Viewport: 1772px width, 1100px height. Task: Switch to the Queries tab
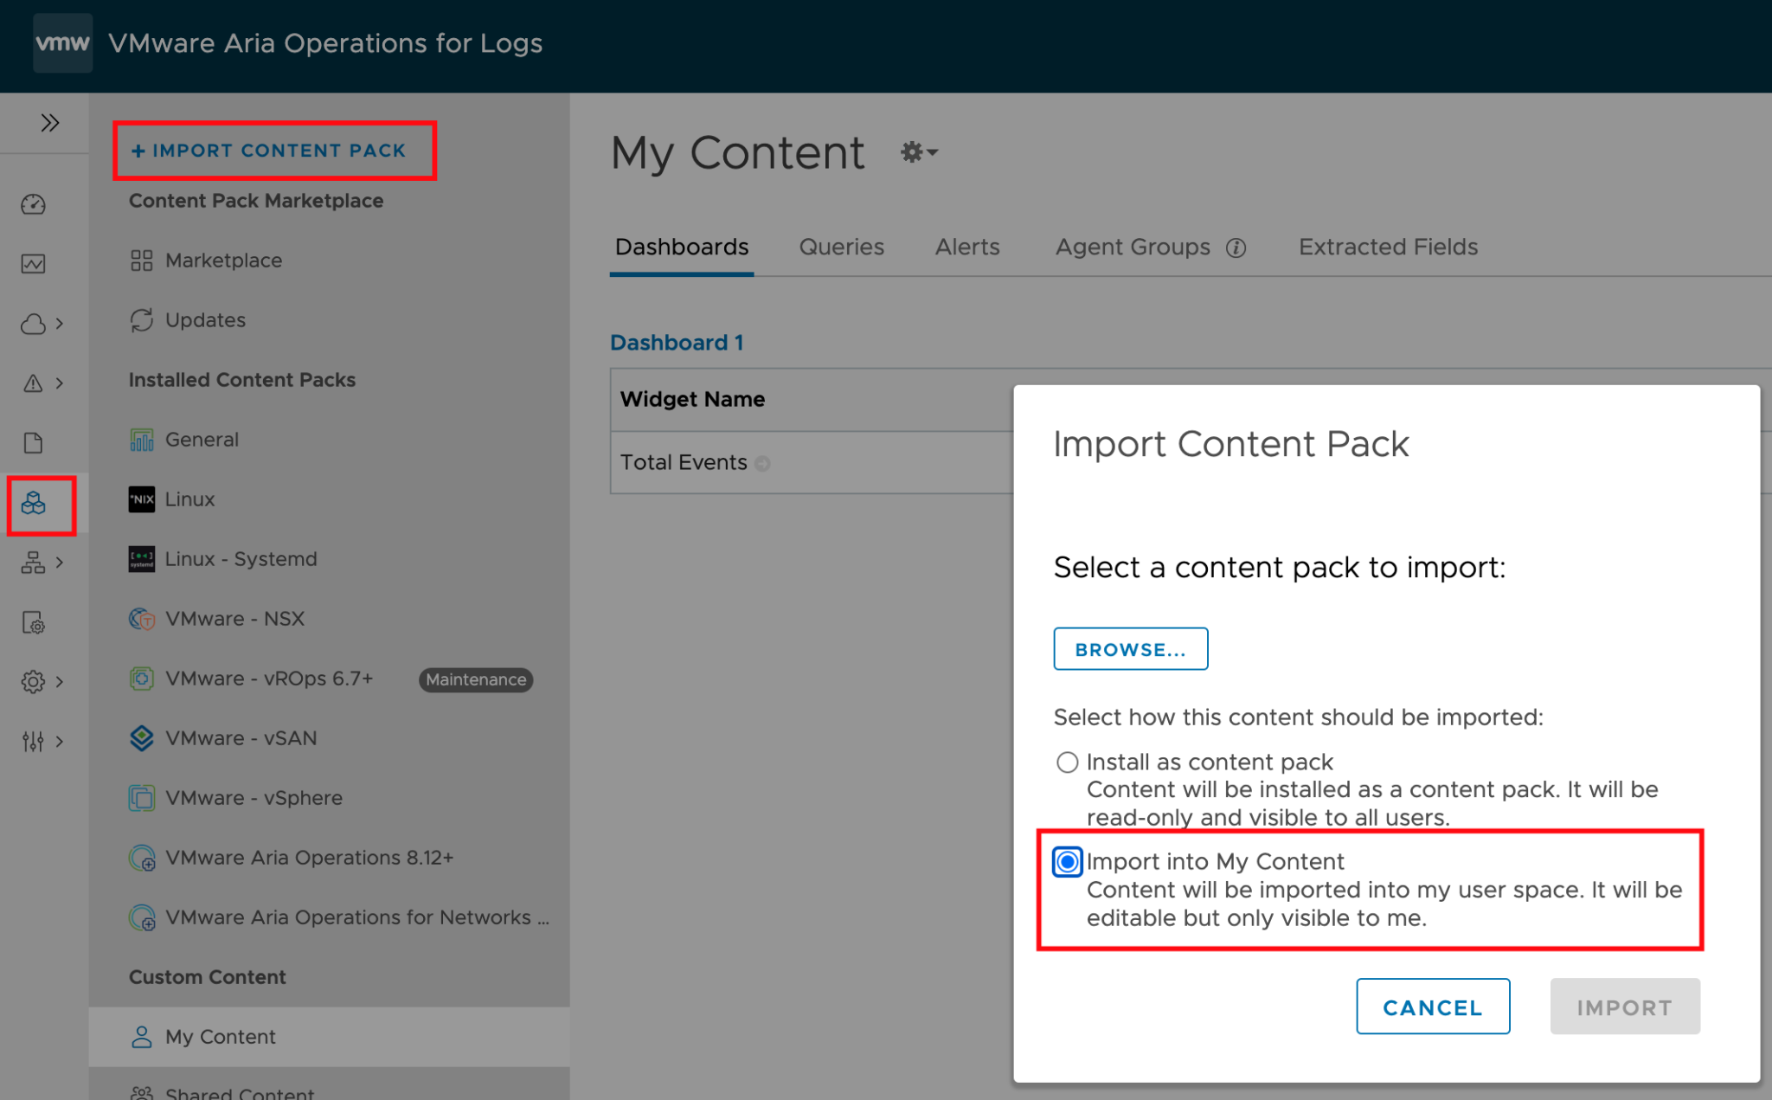click(841, 247)
